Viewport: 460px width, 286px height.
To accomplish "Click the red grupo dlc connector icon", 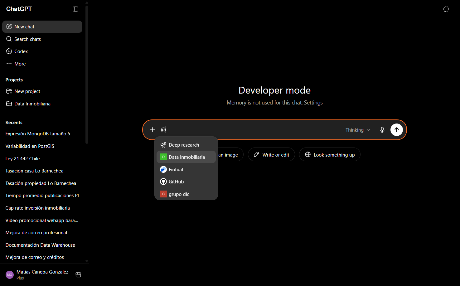I will coord(163,194).
